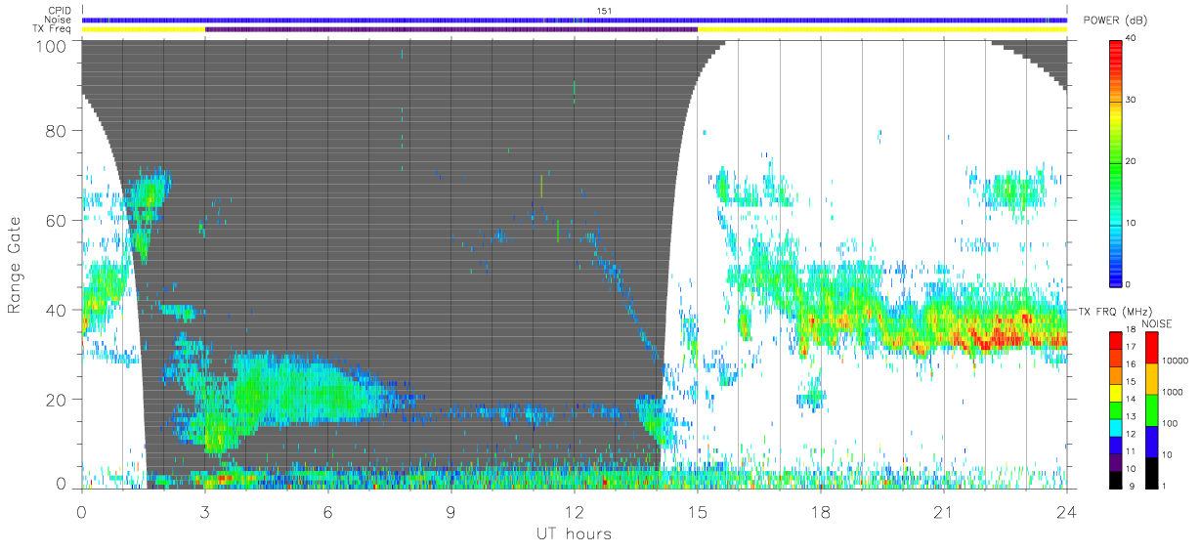Click the TX FRQ color bar
1200x554 pixels.
point(1115,408)
